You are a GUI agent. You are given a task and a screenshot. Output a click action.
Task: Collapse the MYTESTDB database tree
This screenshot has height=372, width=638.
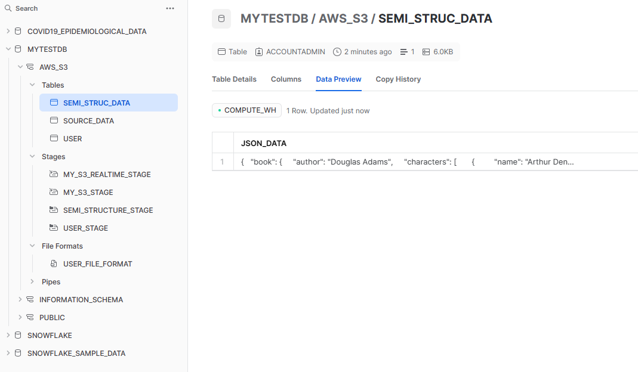tap(8, 49)
